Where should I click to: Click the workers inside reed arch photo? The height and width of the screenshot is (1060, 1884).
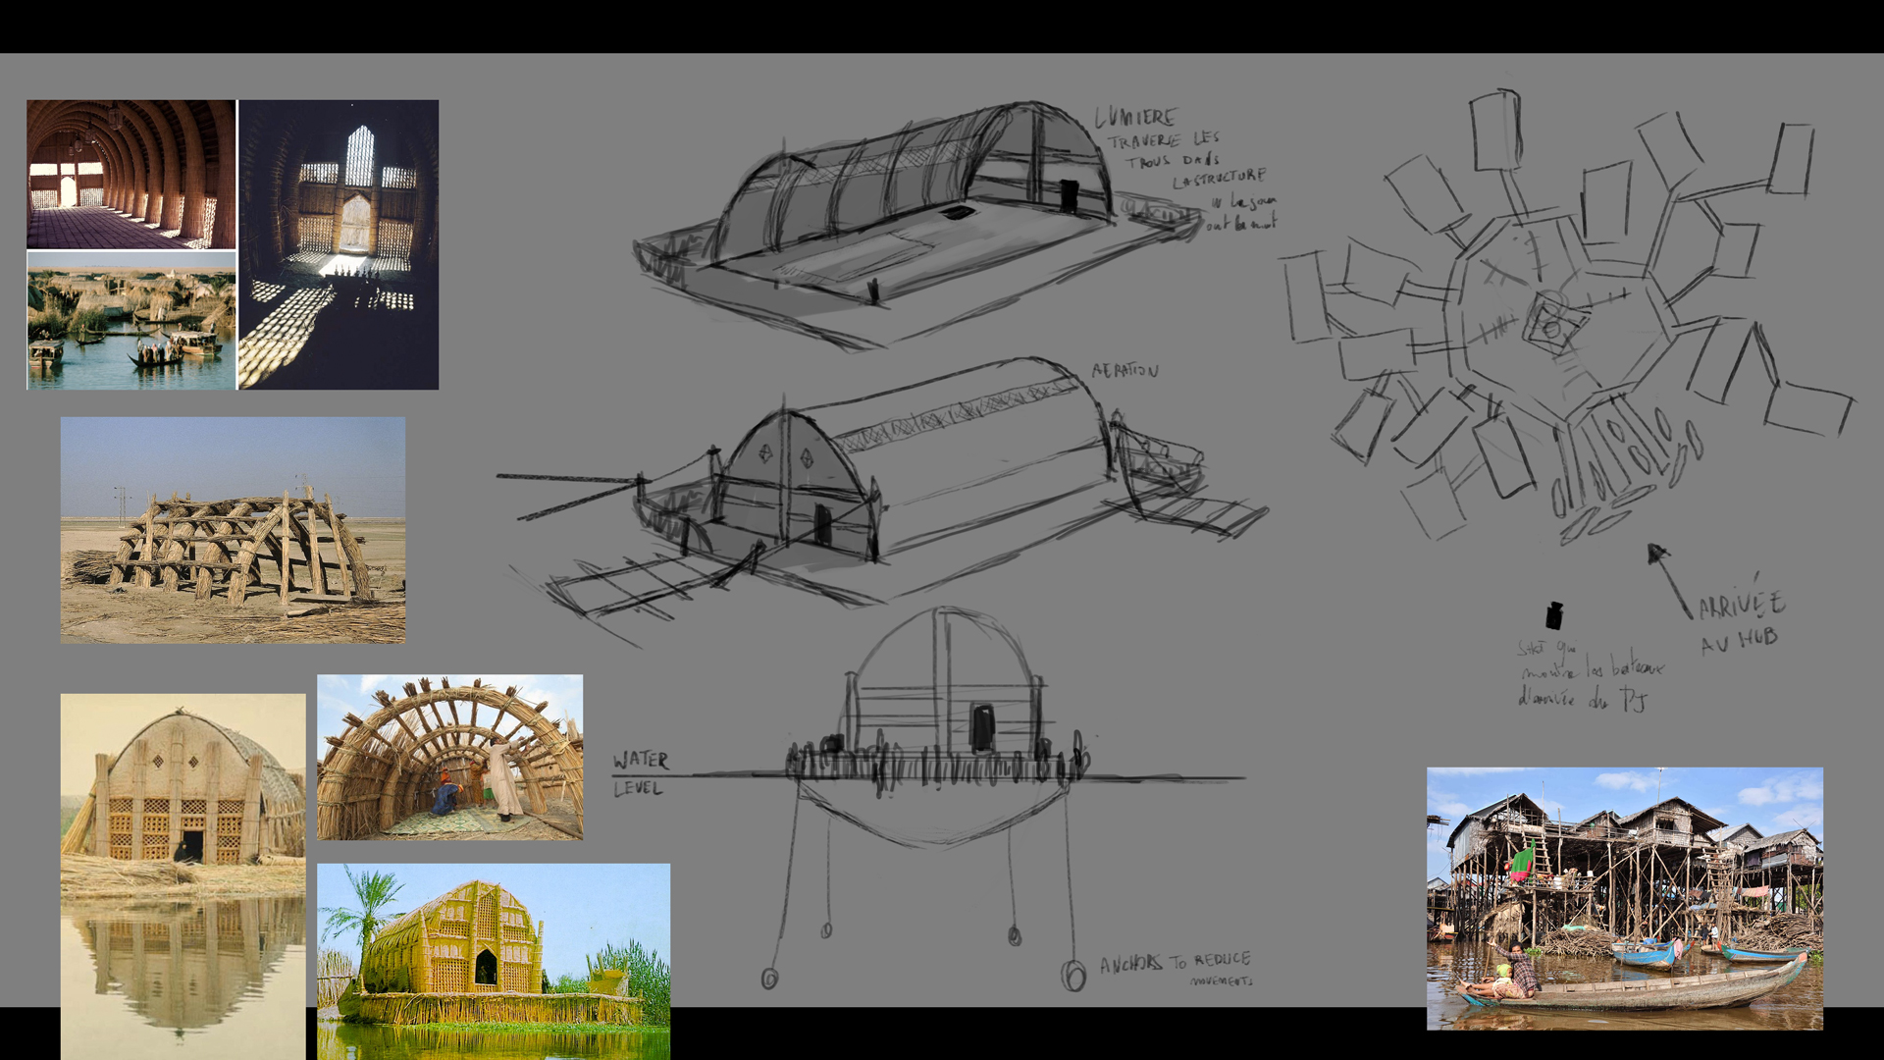click(x=449, y=758)
